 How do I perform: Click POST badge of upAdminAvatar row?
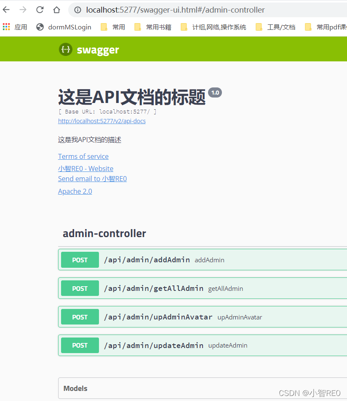coord(80,317)
